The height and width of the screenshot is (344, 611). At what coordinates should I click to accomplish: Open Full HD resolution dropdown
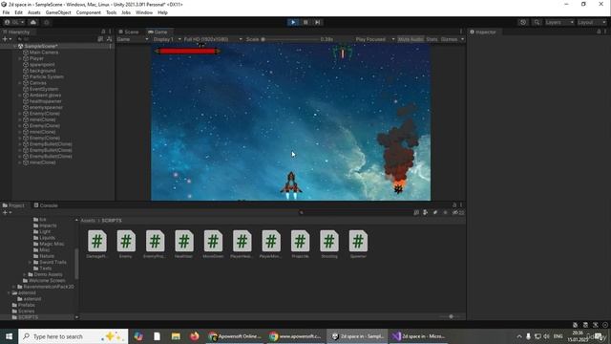(x=213, y=39)
